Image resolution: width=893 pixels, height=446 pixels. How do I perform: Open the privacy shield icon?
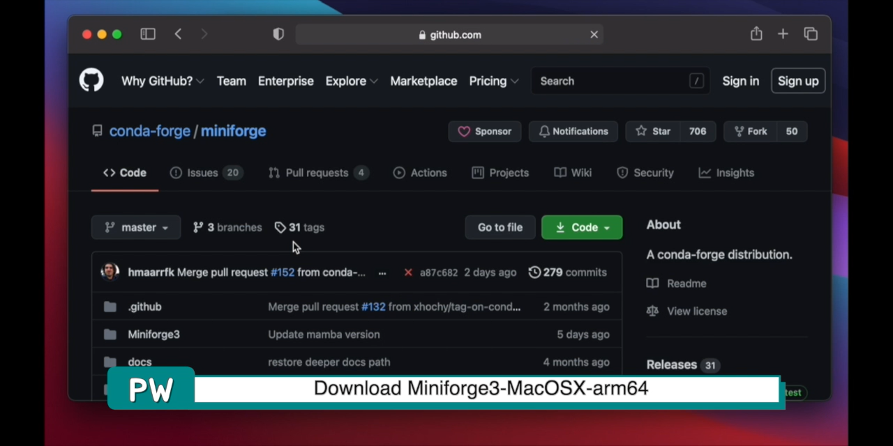(x=278, y=34)
